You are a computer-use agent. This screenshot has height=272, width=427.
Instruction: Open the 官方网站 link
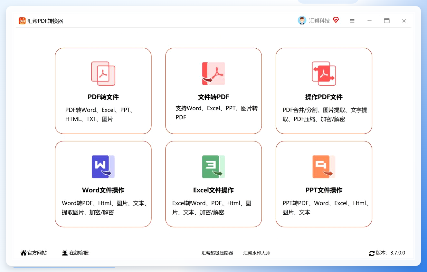37,253
